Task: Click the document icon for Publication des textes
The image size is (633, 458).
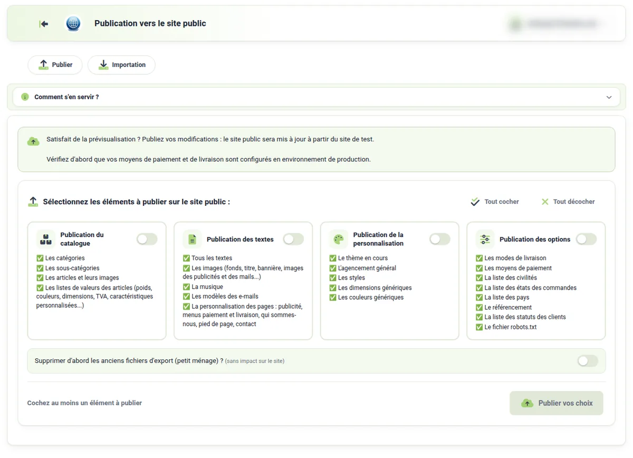Action: click(192, 239)
